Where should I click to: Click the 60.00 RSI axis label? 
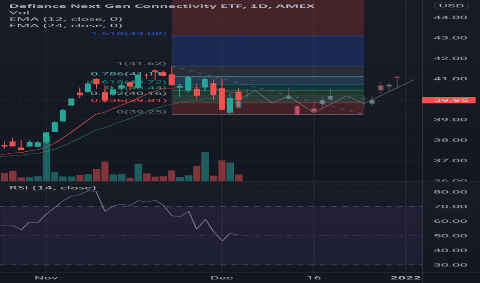(x=450, y=221)
